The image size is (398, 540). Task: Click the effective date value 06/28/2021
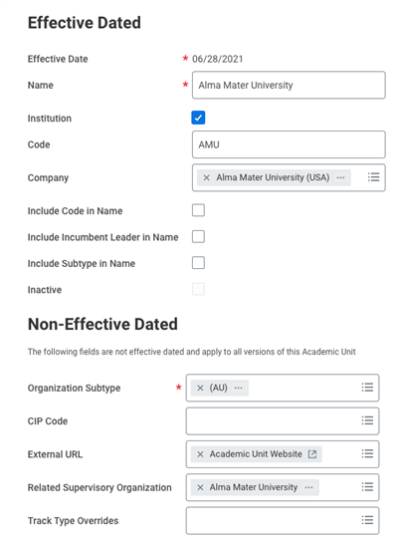pos(217,59)
